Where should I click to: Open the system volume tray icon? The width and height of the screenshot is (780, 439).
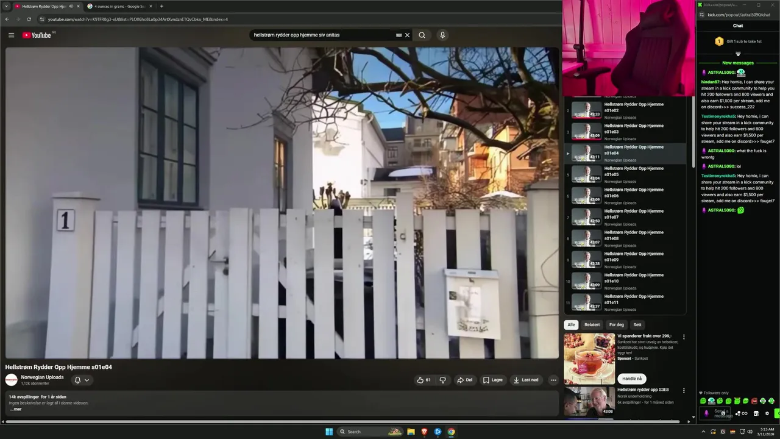750,432
